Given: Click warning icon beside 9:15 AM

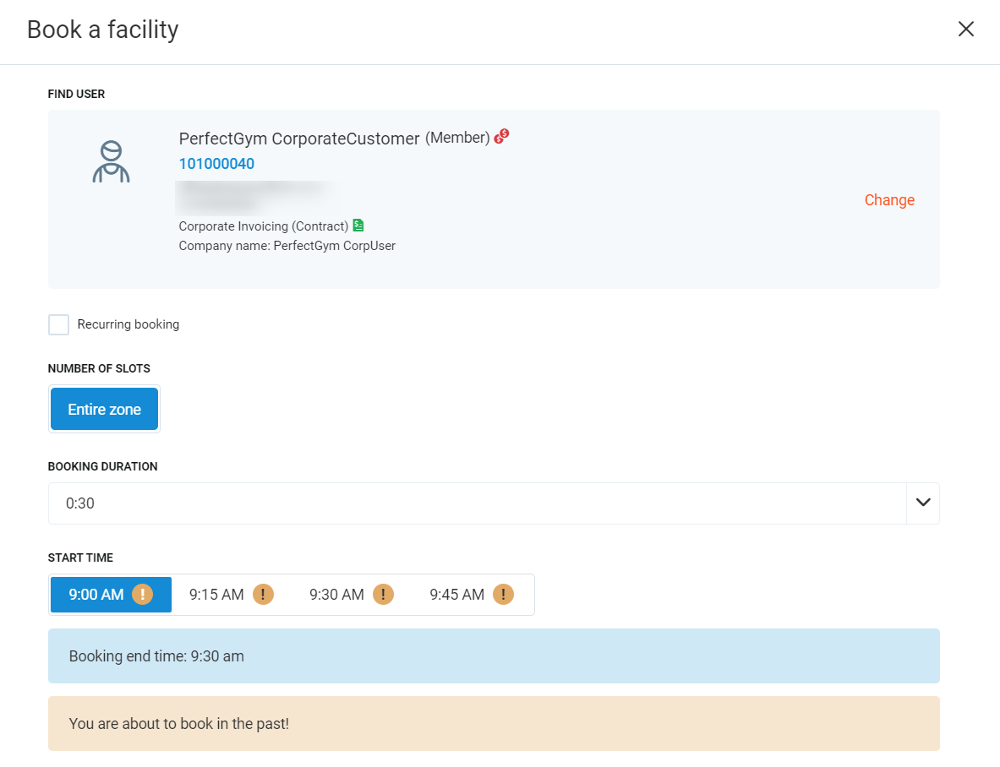Looking at the screenshot, I should [263, 595].
